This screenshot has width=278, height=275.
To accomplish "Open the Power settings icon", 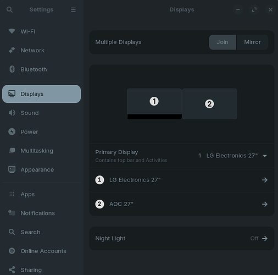I will (x=12, y=131).
